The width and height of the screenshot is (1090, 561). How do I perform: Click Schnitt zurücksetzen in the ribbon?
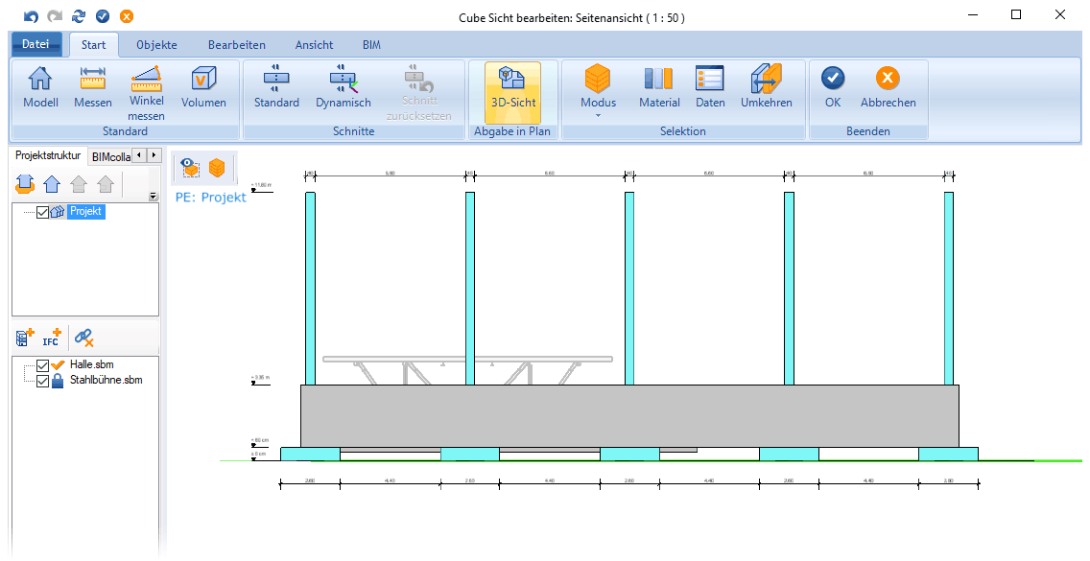[x=419, y=94]
